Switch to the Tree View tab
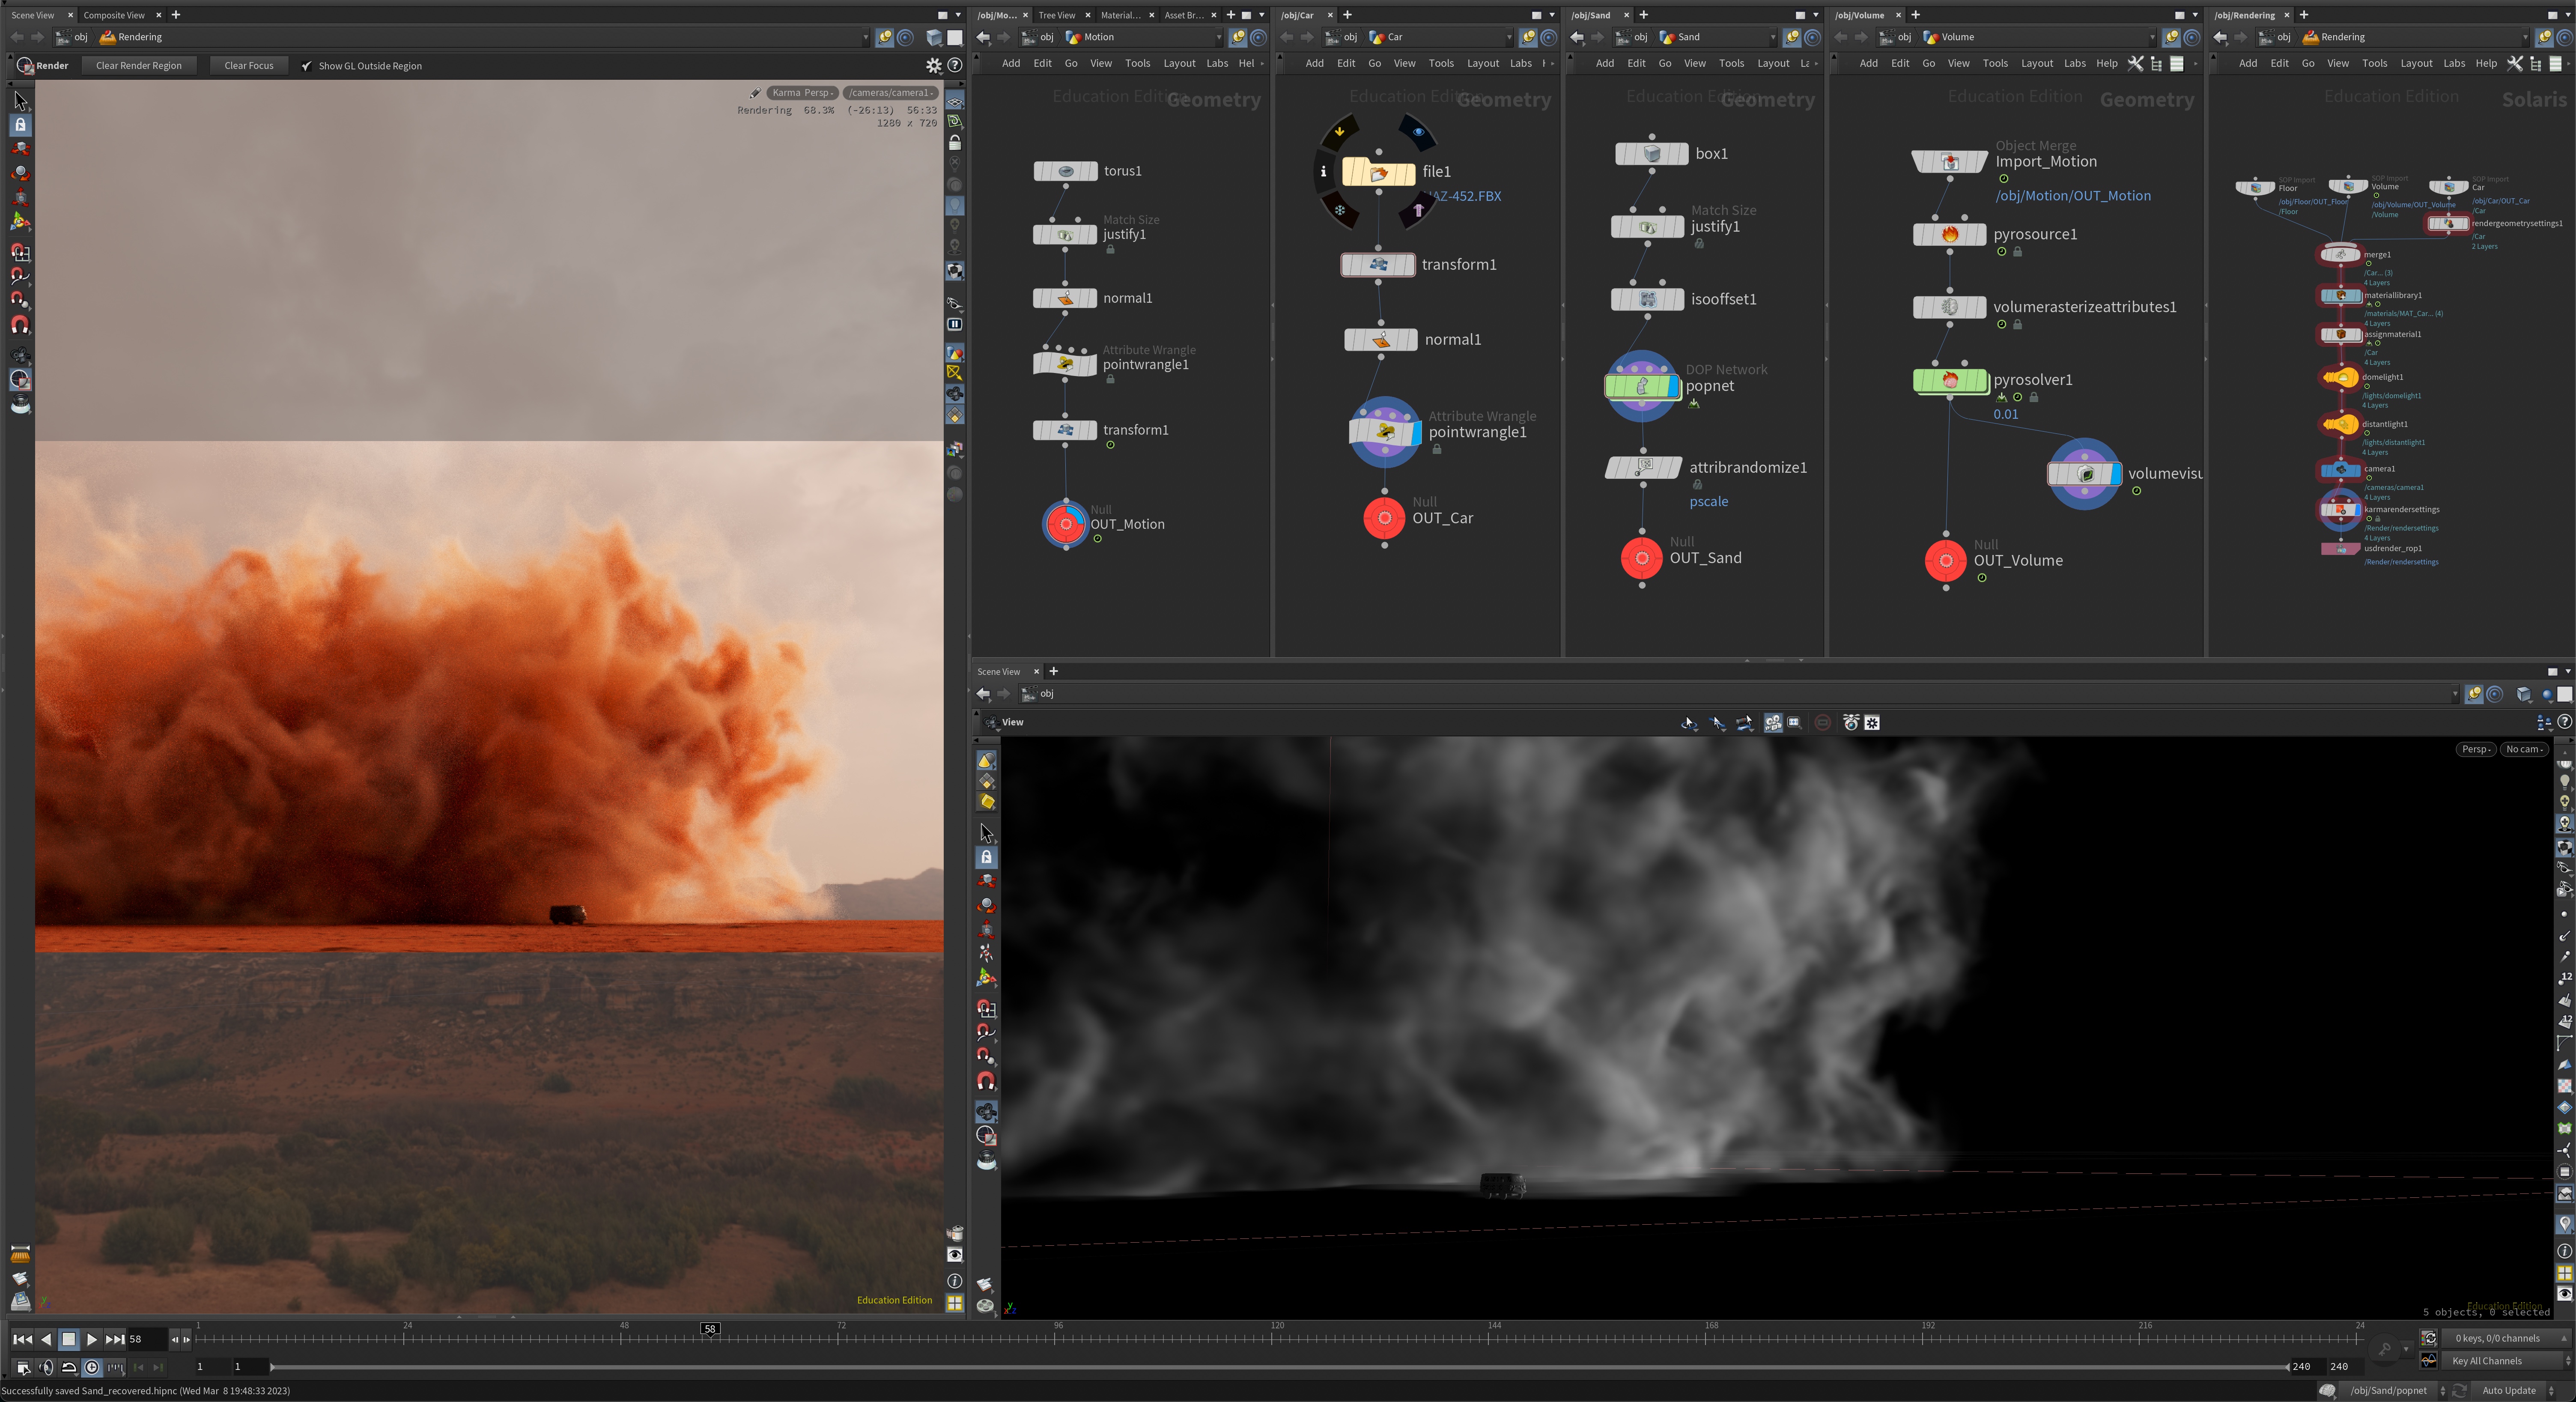 click(1057, 15)
